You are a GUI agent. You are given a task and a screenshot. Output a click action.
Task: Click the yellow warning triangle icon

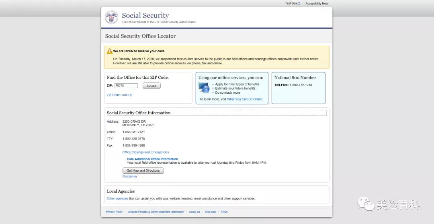point(110,51)
